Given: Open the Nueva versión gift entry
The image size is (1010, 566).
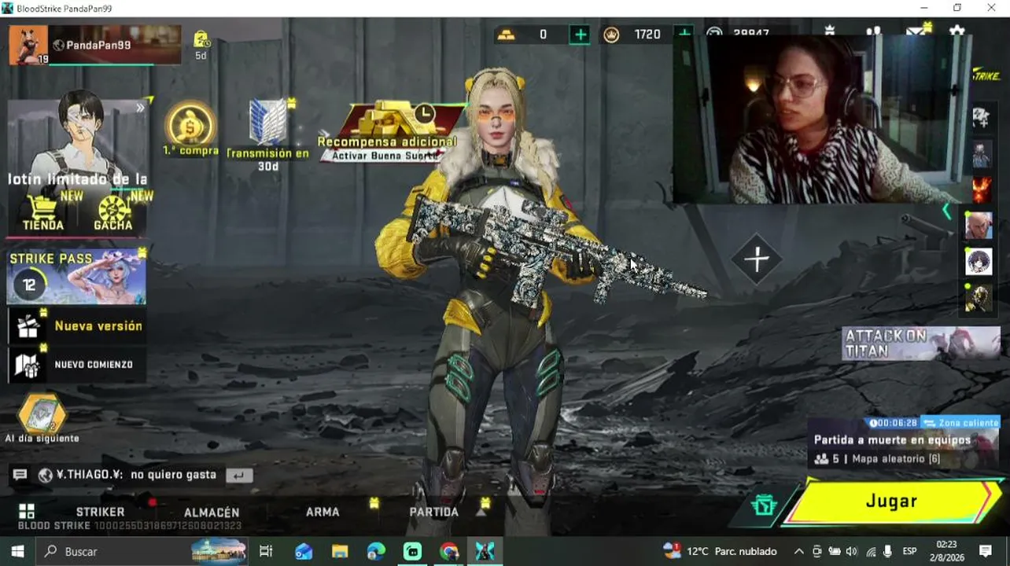Looking at the screenshot, I should 76,326.
